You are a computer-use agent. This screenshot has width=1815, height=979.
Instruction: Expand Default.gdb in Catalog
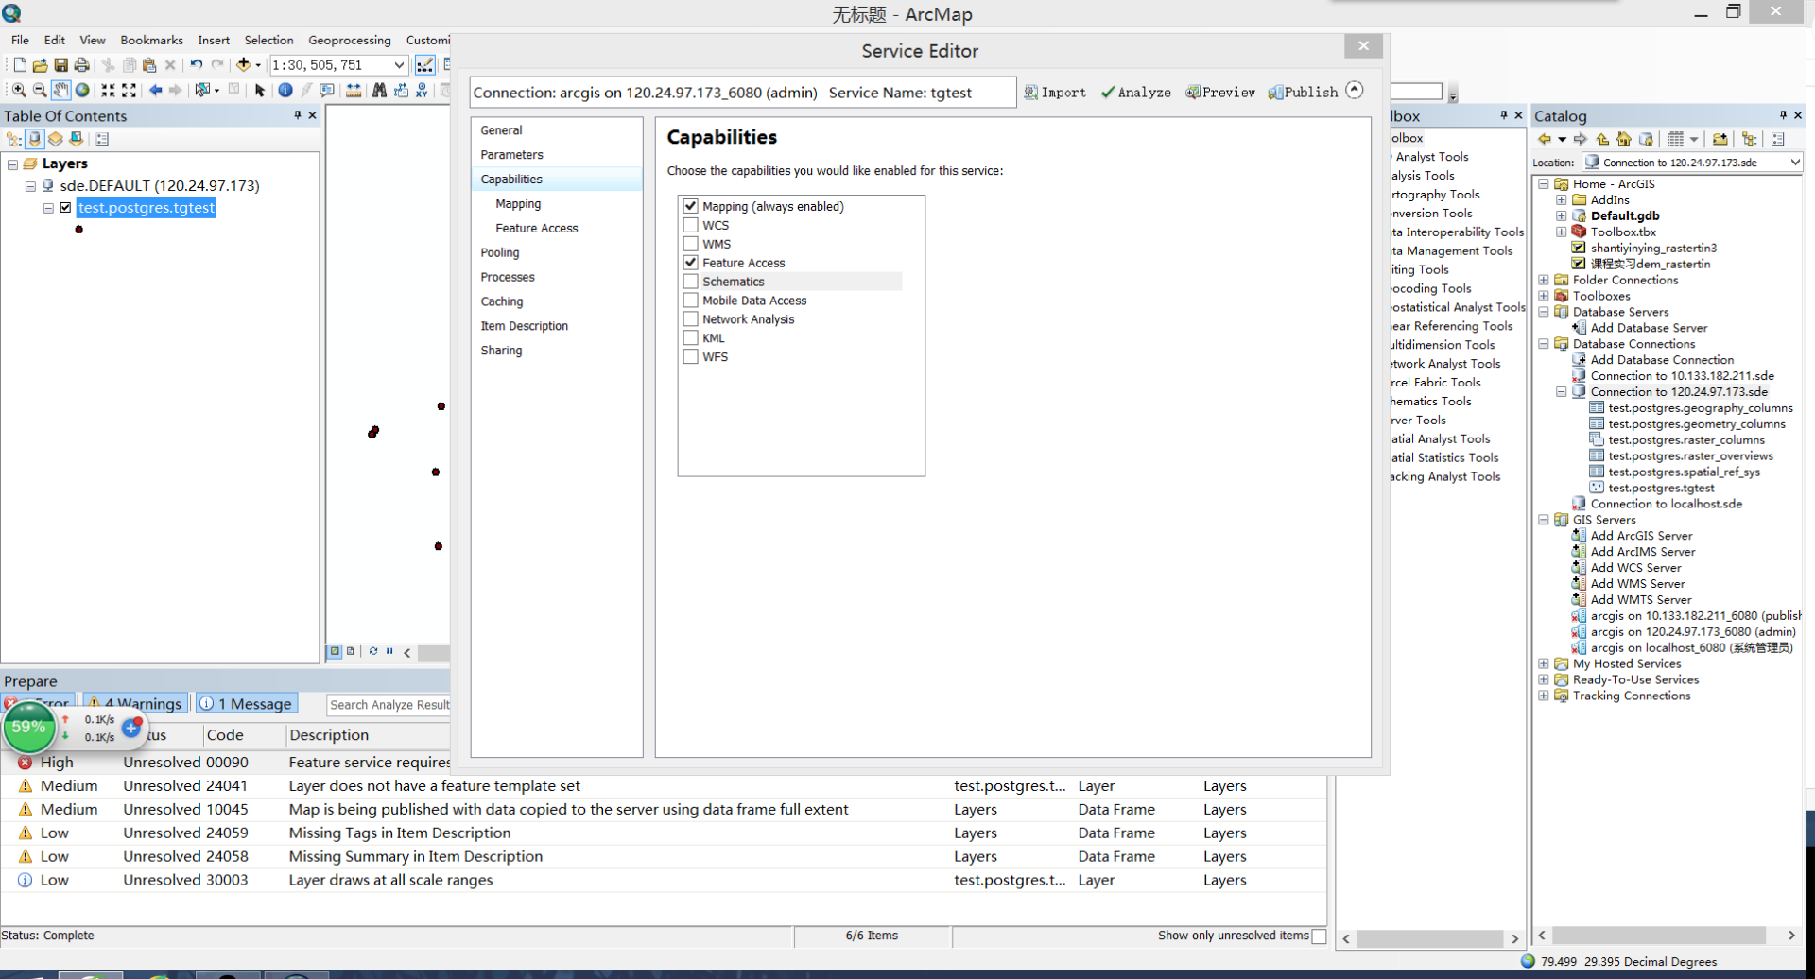click(1562, 216)
